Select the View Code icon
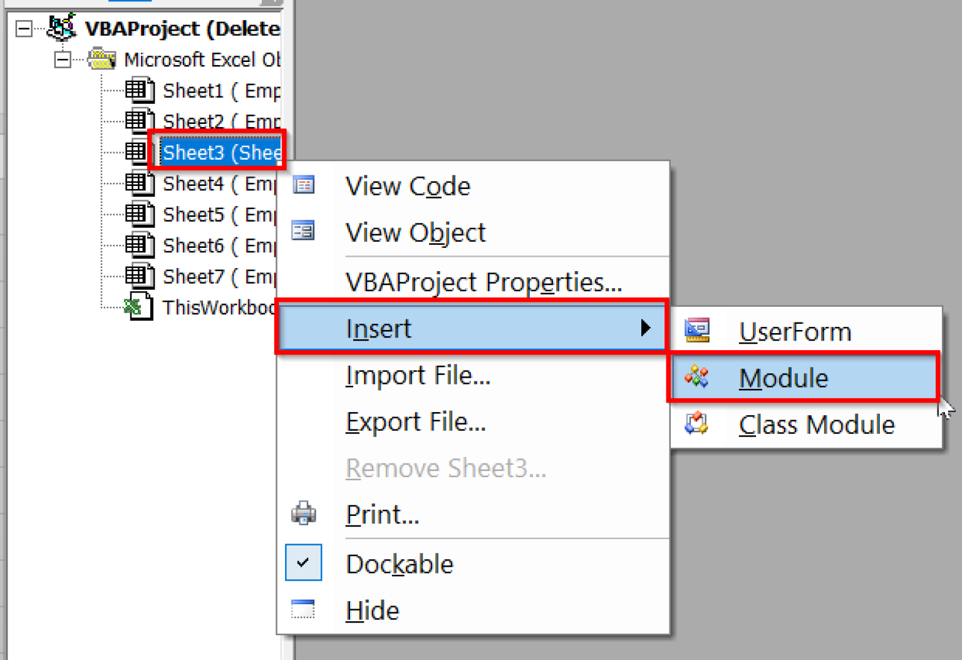 [x=303, y=185]
